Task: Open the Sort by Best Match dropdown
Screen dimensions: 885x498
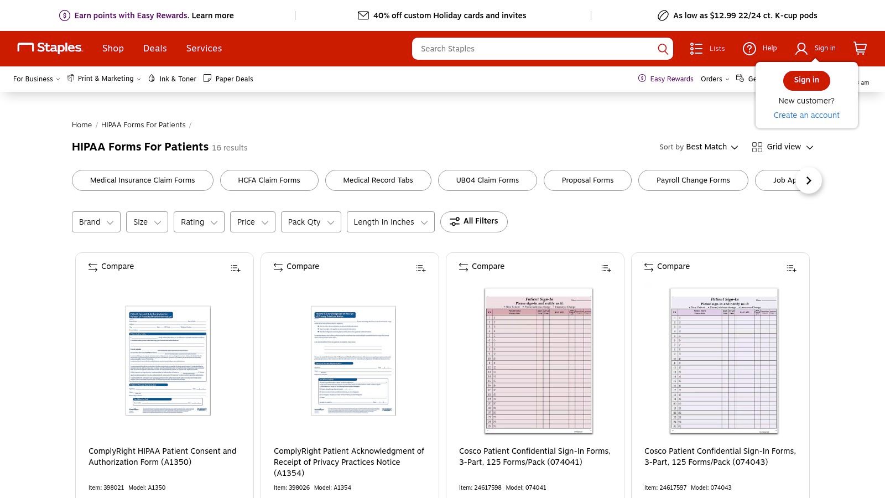Action: (699, 147)
